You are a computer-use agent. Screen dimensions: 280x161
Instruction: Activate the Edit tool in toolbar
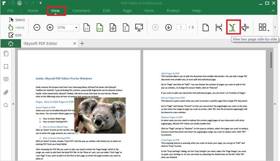click(x=15, y=35)
